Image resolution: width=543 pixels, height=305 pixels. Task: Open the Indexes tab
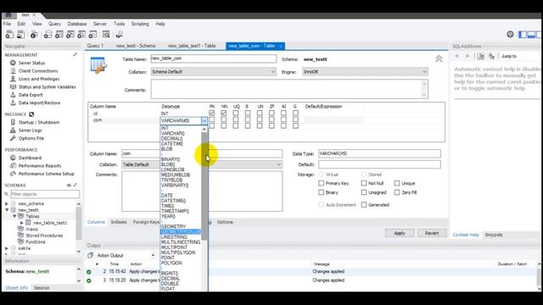click(x=119, y=222)
